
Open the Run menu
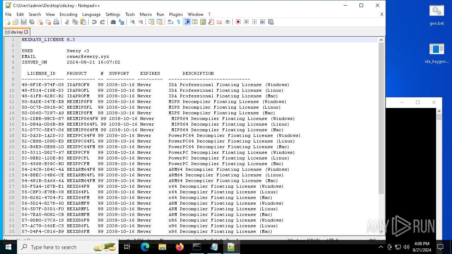point(160,14)
